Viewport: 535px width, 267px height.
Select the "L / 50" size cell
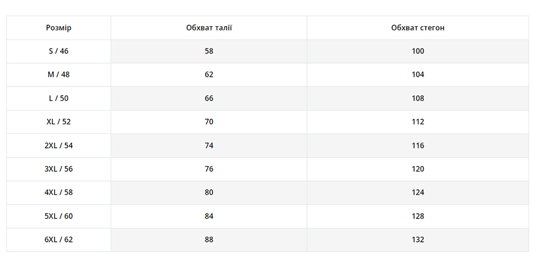point(59,98)
